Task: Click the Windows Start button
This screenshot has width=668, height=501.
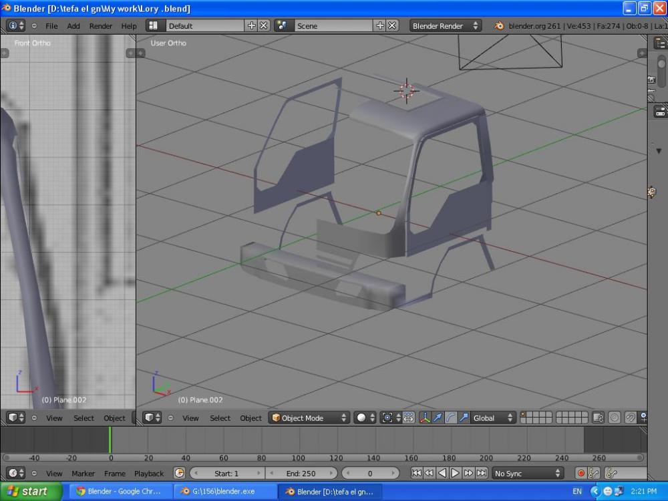Action: [x=27, y=491]
